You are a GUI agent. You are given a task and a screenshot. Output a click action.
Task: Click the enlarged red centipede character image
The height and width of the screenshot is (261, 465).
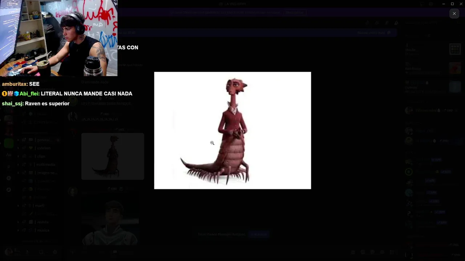pos(232,130)
